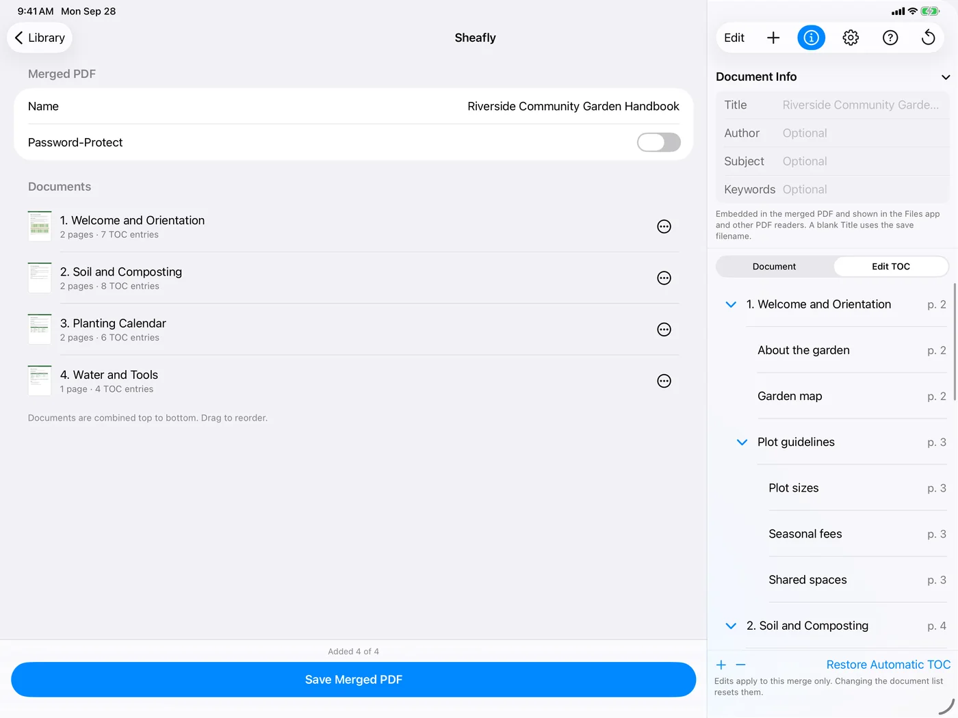Viewport: 958px width, 718px height.
Task: Collapse the Plot guidelines TOC entry
Action: pyautogui.click(x=742, y=442)
